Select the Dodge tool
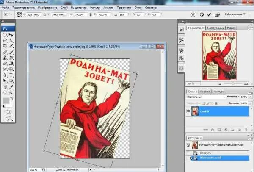254x172 pixels. (11, 69)
